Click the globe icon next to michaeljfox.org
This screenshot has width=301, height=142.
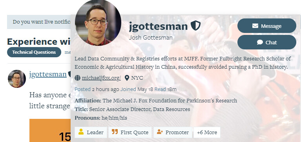[x=77, y=78]
